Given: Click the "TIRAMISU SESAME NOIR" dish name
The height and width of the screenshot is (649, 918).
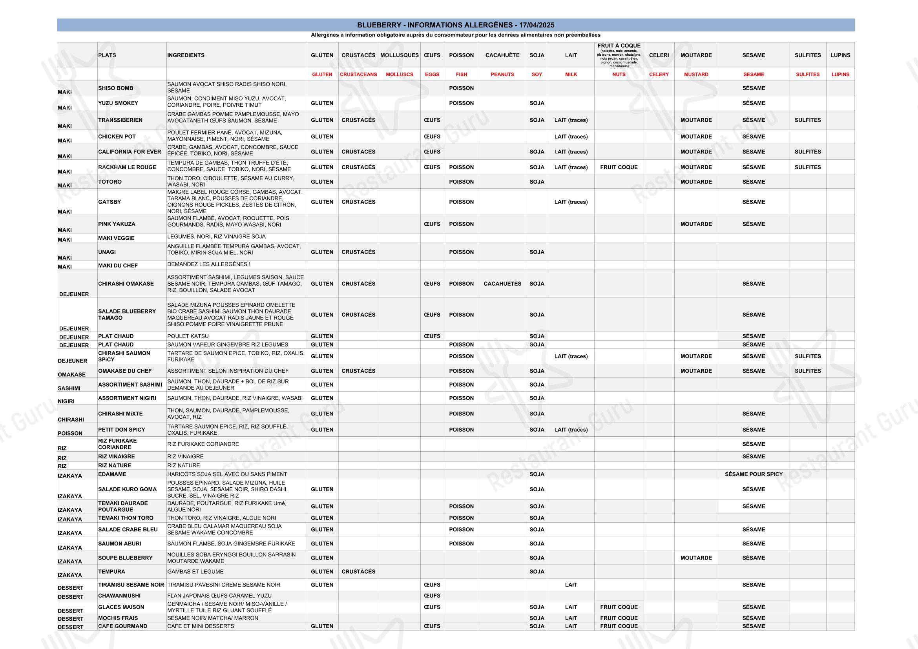Looking at the screenshot, I should (x=131, y=585).
